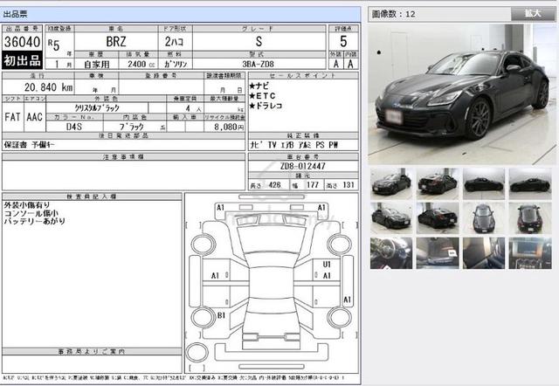This screenshot has width=559, height=386.
Task: Click the length value 426
Action: click(x=274, y=185)
